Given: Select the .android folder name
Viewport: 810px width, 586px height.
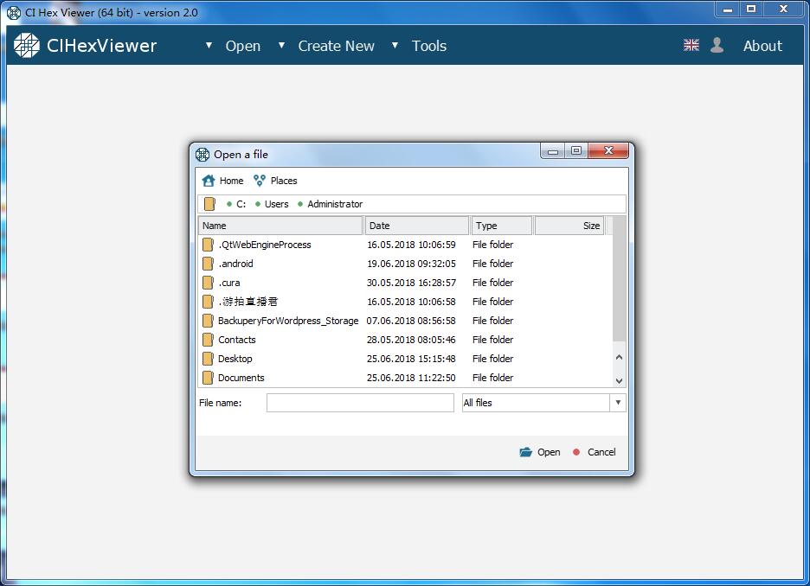Looking at the screenshot, I should point(235,264).
